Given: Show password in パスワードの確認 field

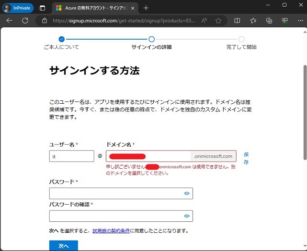Looking at the screenshot, I should [187, 216].
